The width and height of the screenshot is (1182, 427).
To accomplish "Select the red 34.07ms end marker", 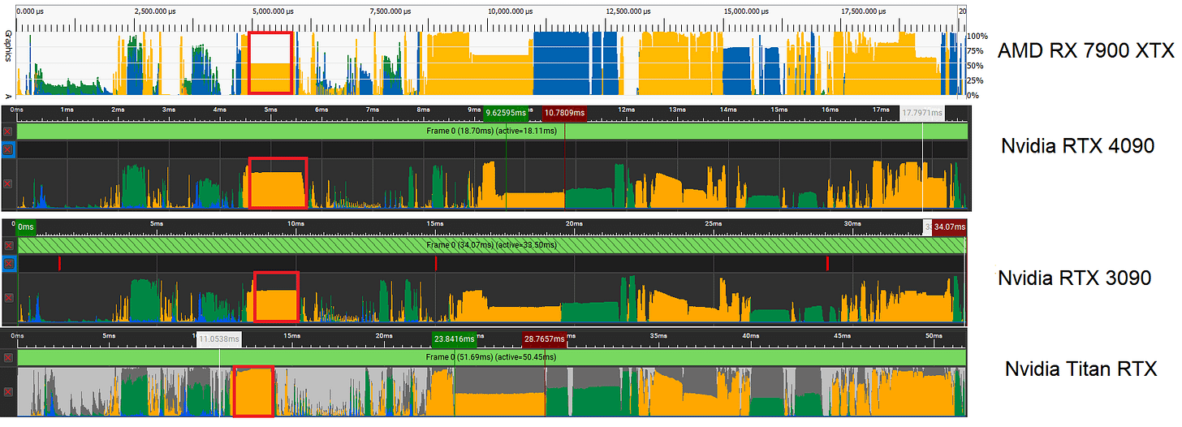I will (x=949, y=226).
